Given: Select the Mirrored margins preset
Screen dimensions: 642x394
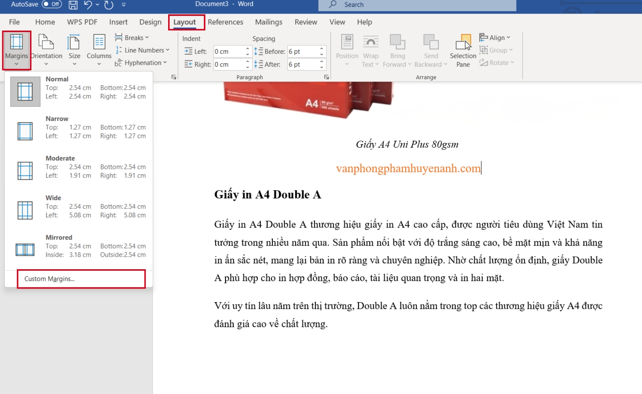Looking at the screenshot, I should [x=79, y=249].
